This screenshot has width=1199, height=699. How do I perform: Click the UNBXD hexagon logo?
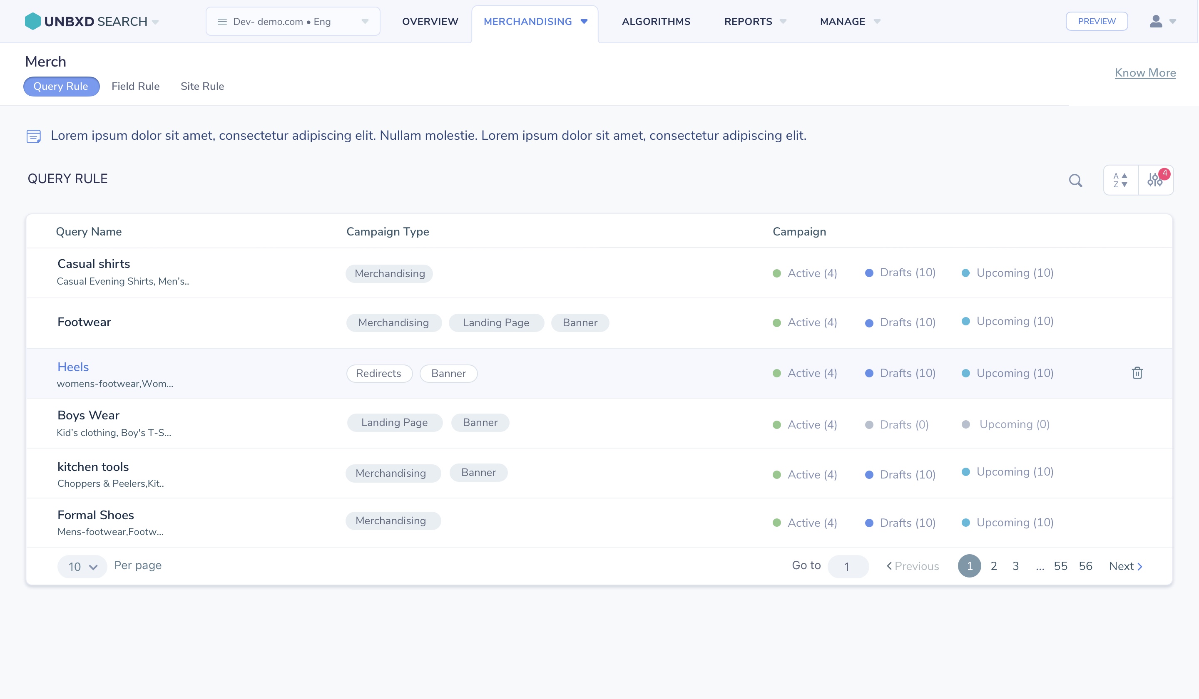click(33, 21)
